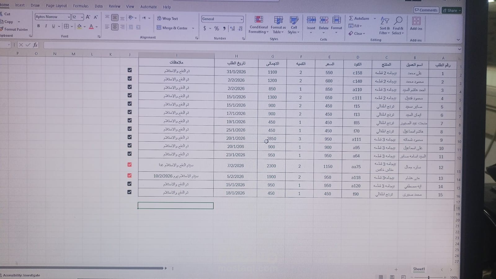Open the General number format dropdown
The image size is (496, 279).
coord(241,19)
